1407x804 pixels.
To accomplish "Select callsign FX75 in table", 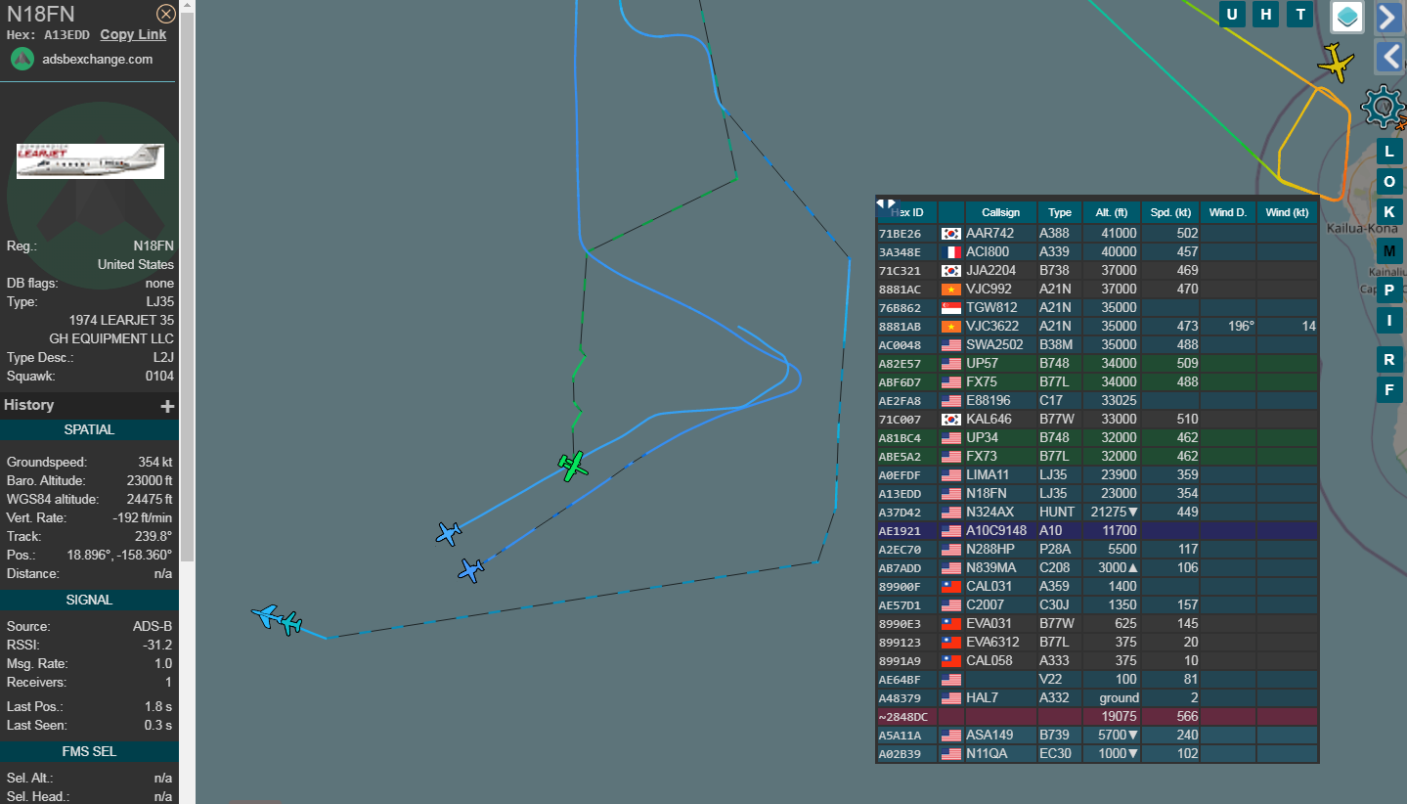I will click(x=982, y=382).
